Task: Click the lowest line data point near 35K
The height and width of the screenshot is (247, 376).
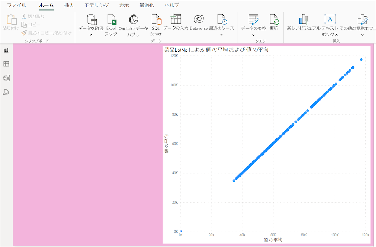Action: tap(234, 181)
